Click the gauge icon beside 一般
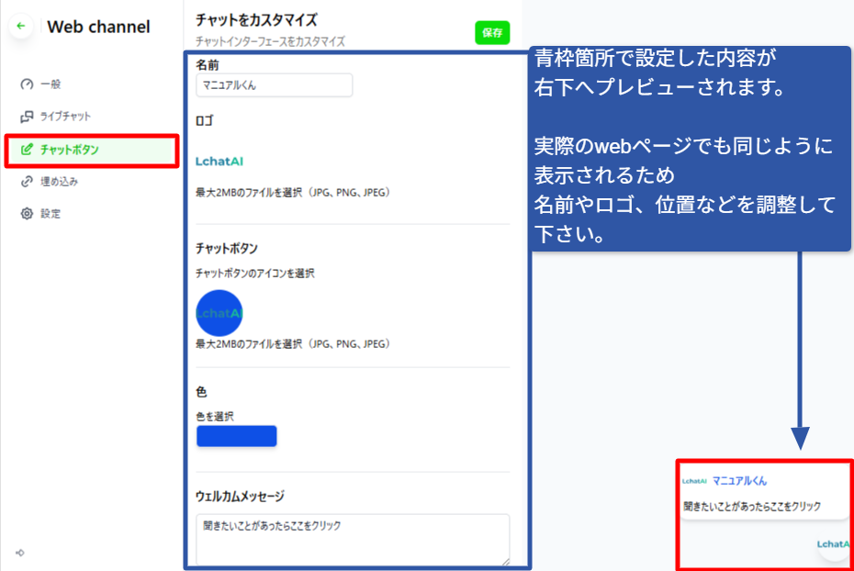The image size is (854, 571). [x=27, y=84]
